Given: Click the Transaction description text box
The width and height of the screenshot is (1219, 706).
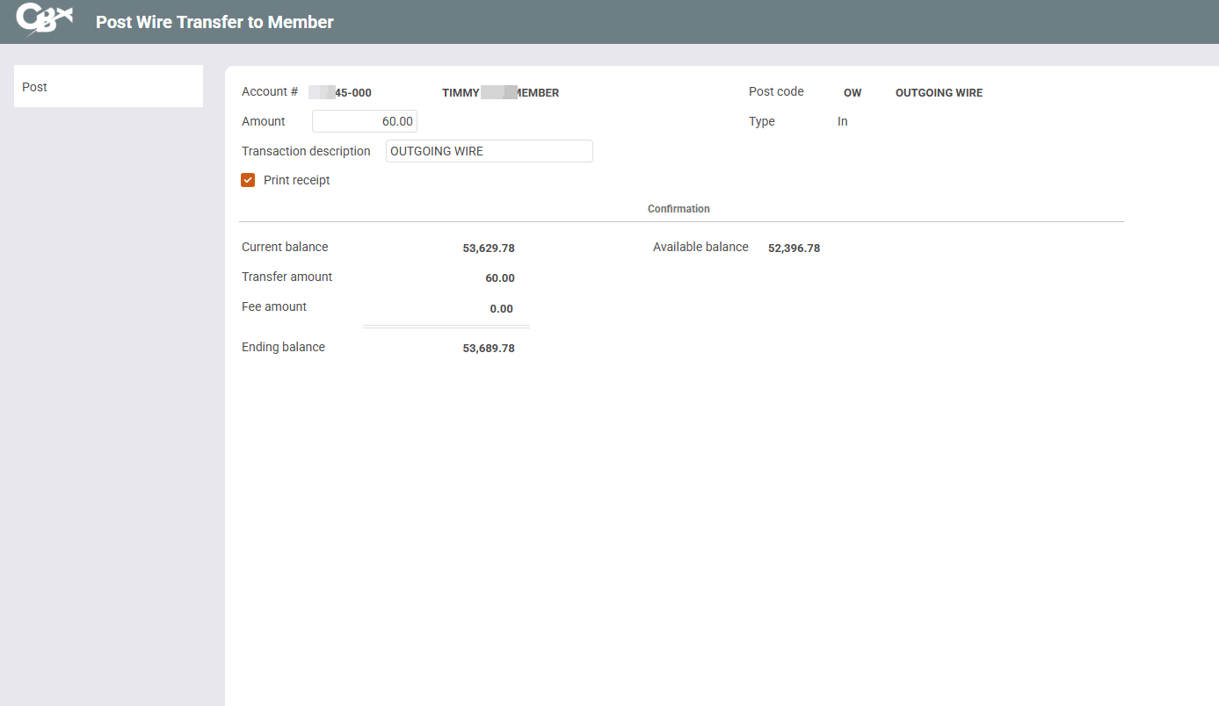Looking at the screenshot, I should pyautogui.click(x=489, y=151).
